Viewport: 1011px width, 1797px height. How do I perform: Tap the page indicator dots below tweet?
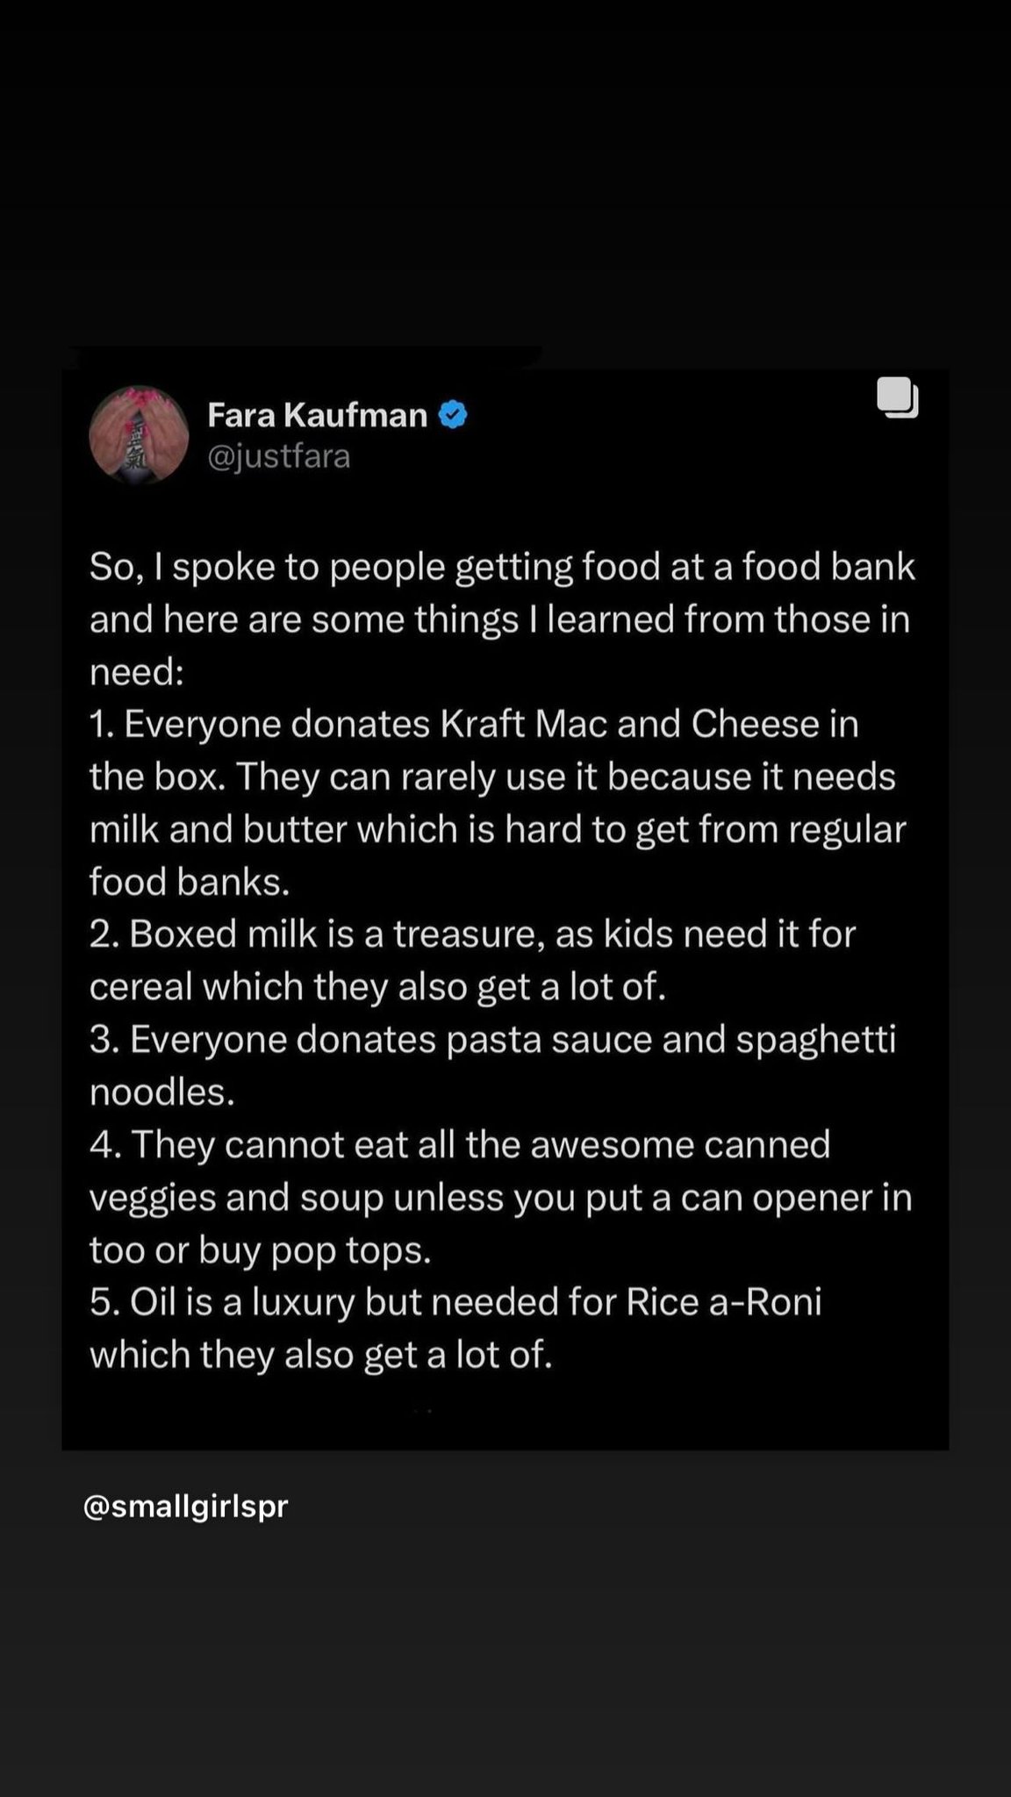(x=422, y=1411)
